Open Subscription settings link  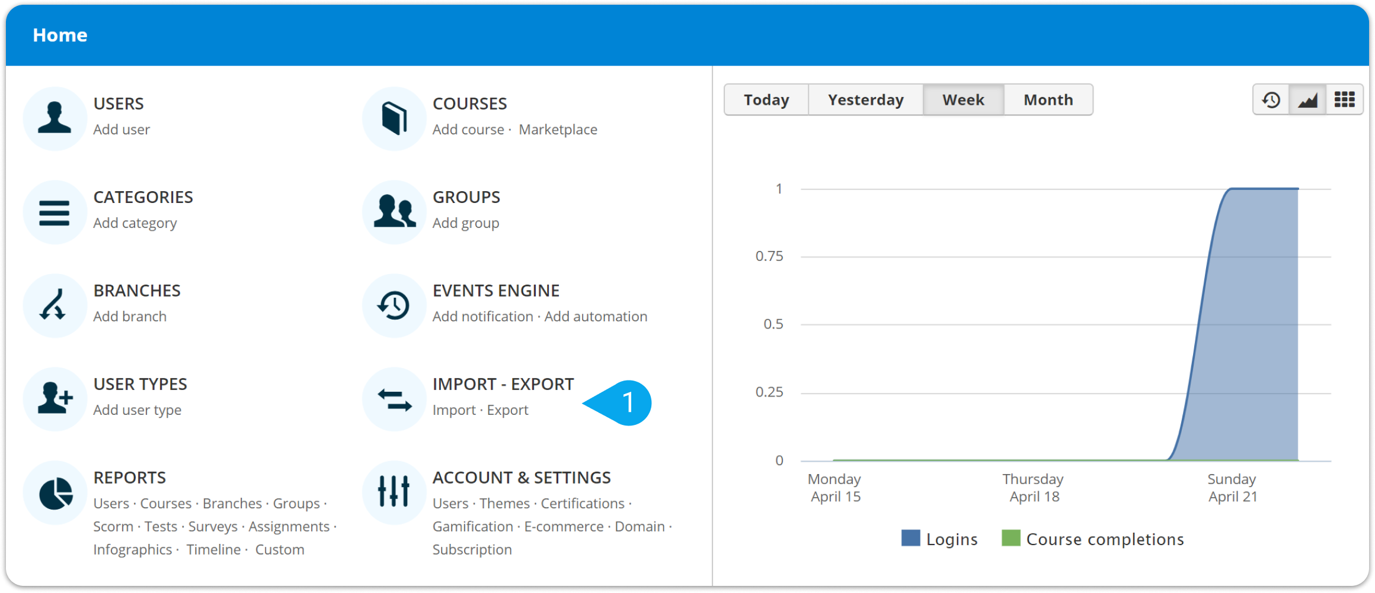tap(472, 550)
